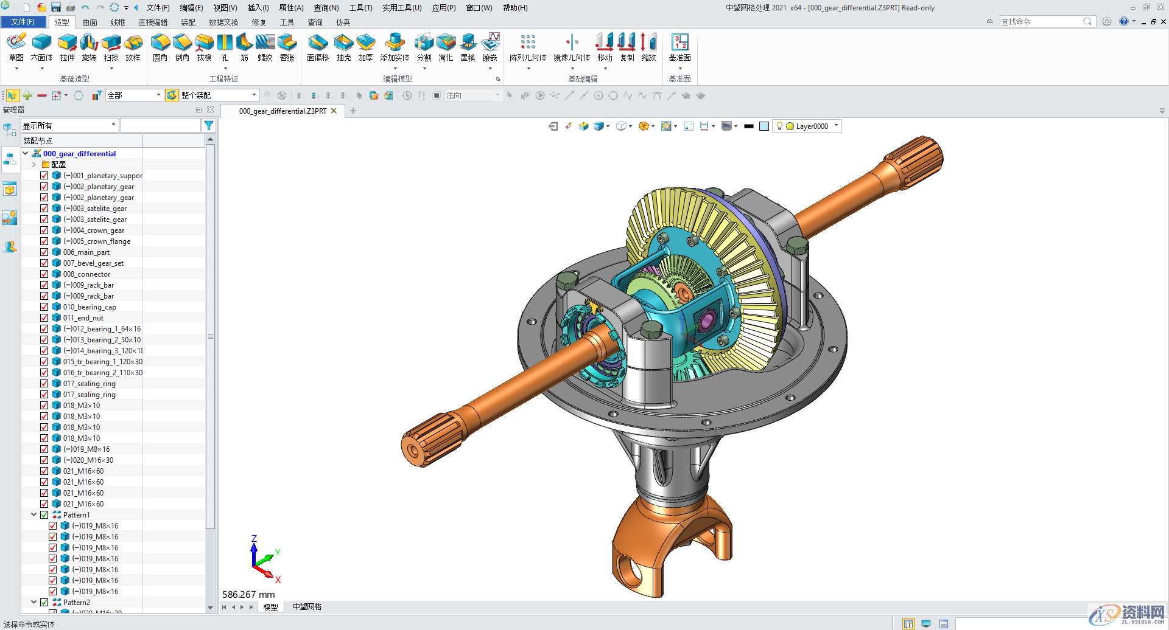1169x630 pixels.
Task: Collapse the Pattern1 tree node
Action: click(x=34, y=515)
